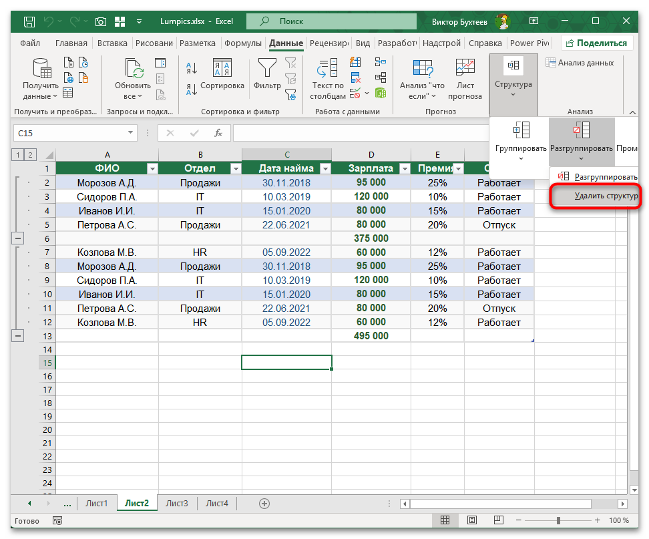Open the Файл tab
Image resolution: width=649 pixels, height=539 pixels.
30,43
